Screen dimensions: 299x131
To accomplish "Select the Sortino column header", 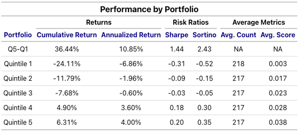I will pyautogui.click(x=204, y=35).
